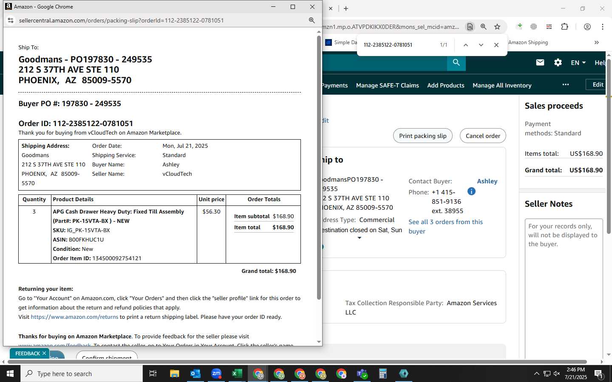The width and height of the screenshot is (612, 382).
Task: Click the FEEDBACK button
Action: (x=28, y=354)
